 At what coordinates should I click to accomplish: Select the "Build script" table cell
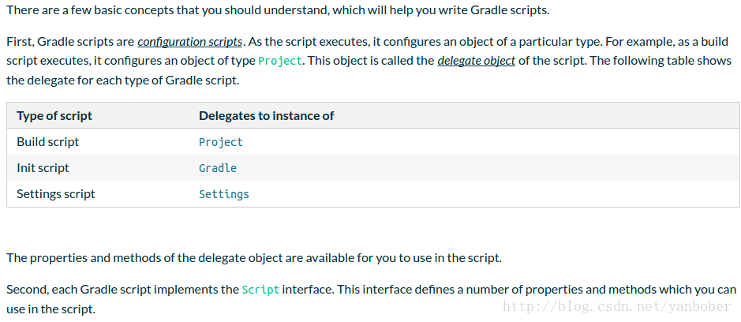click(48, 142)
